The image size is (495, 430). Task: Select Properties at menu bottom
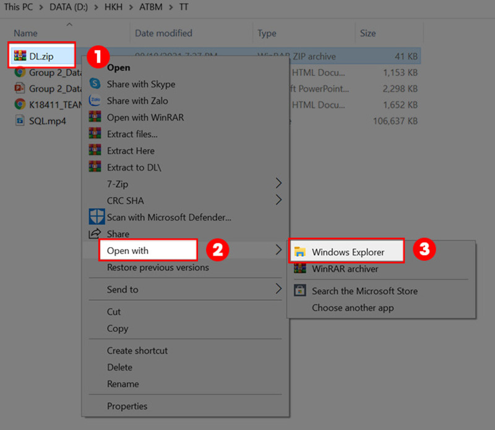[x=129, y=406]
